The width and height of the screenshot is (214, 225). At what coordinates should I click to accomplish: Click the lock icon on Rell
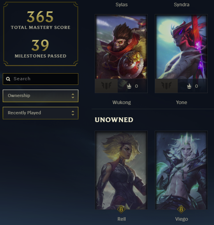(x=121, y=209)
